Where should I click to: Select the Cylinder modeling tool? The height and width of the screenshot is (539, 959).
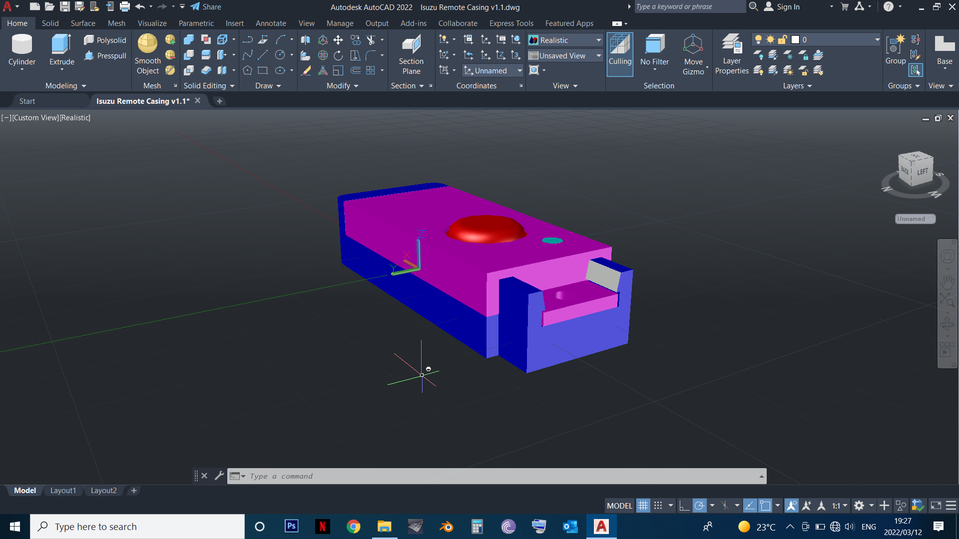tap(22, 51)
